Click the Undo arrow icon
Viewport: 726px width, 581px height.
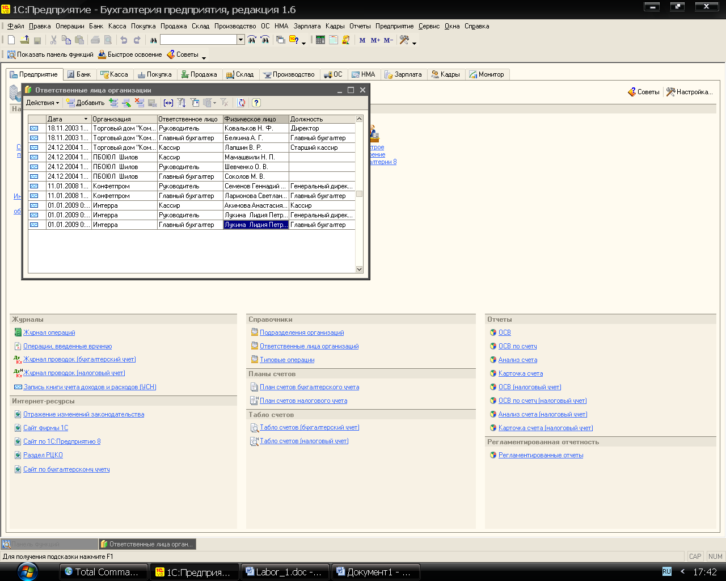pyautogui.click(x=124, y=40)
